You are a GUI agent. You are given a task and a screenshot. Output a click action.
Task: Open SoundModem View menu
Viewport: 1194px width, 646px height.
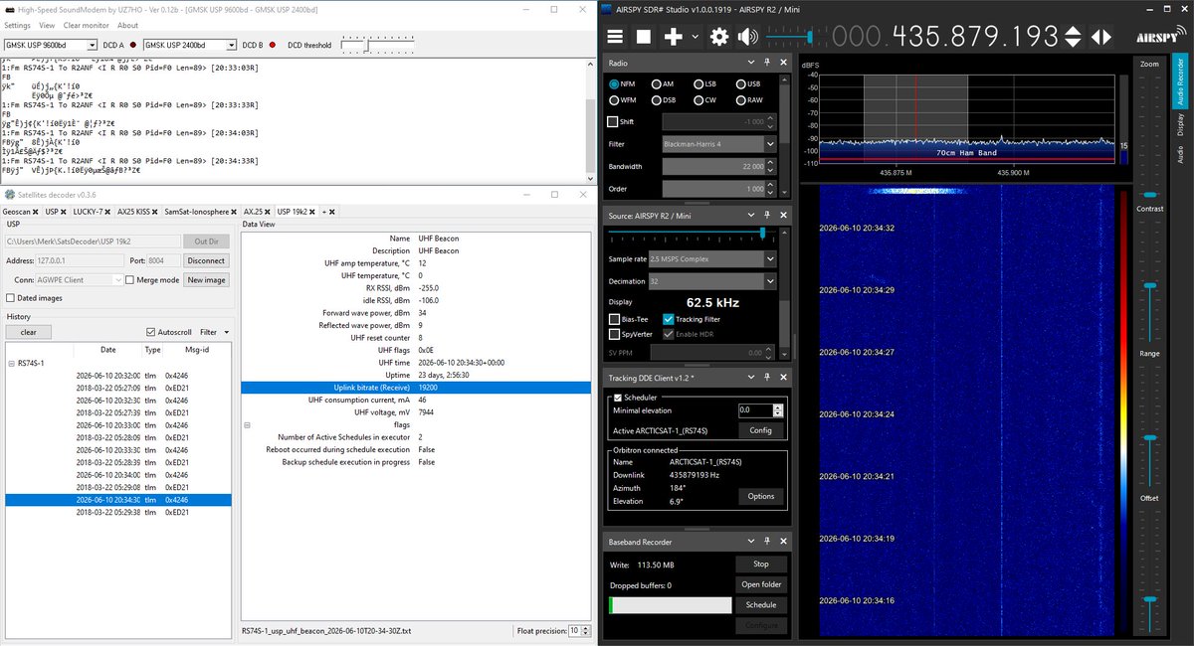click(x=47, y=25)
